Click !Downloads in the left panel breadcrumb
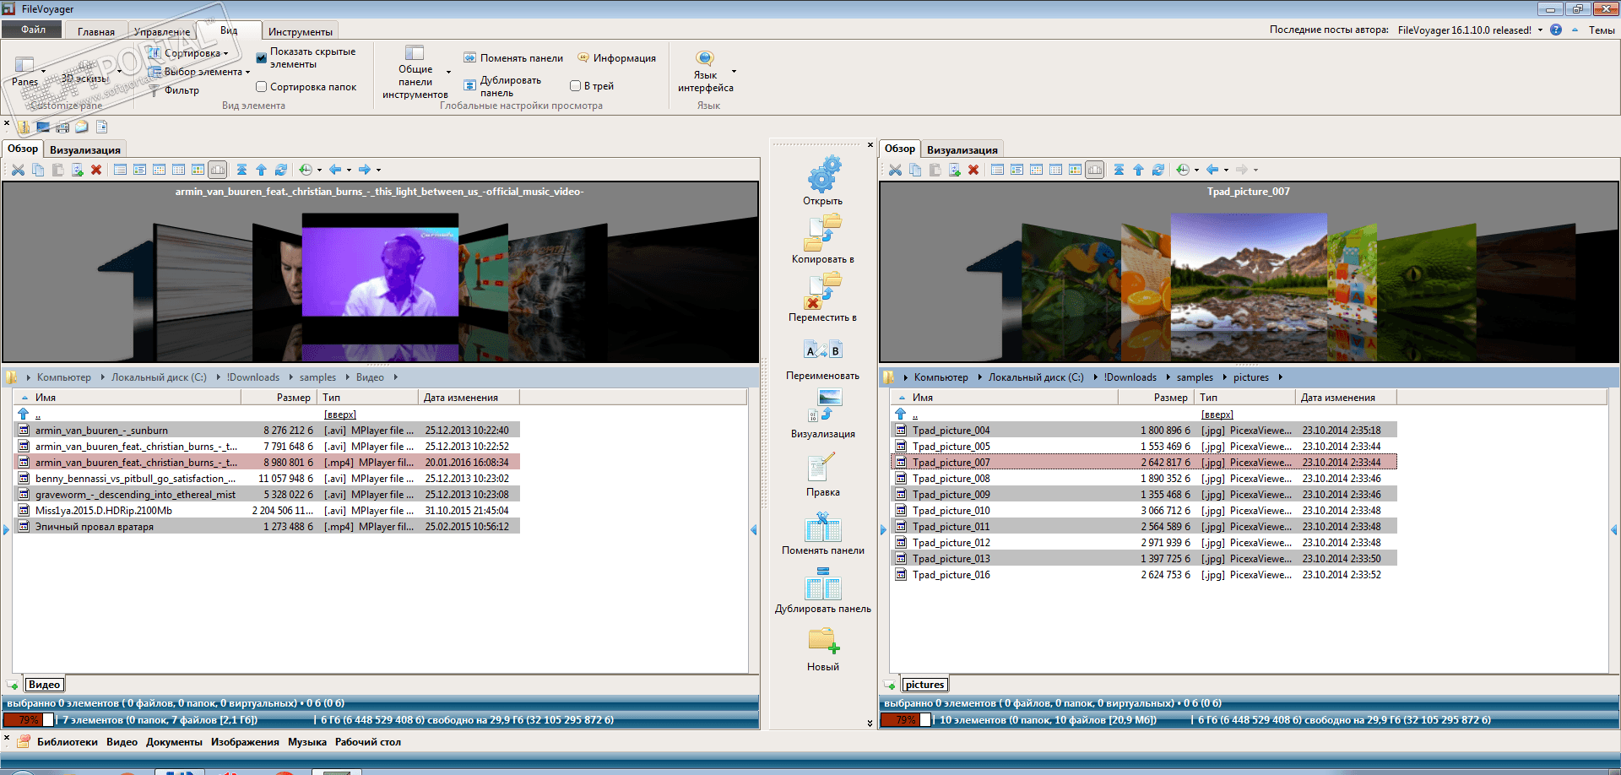This screenshot has height=775, width=1621. [x=253, y=377]
